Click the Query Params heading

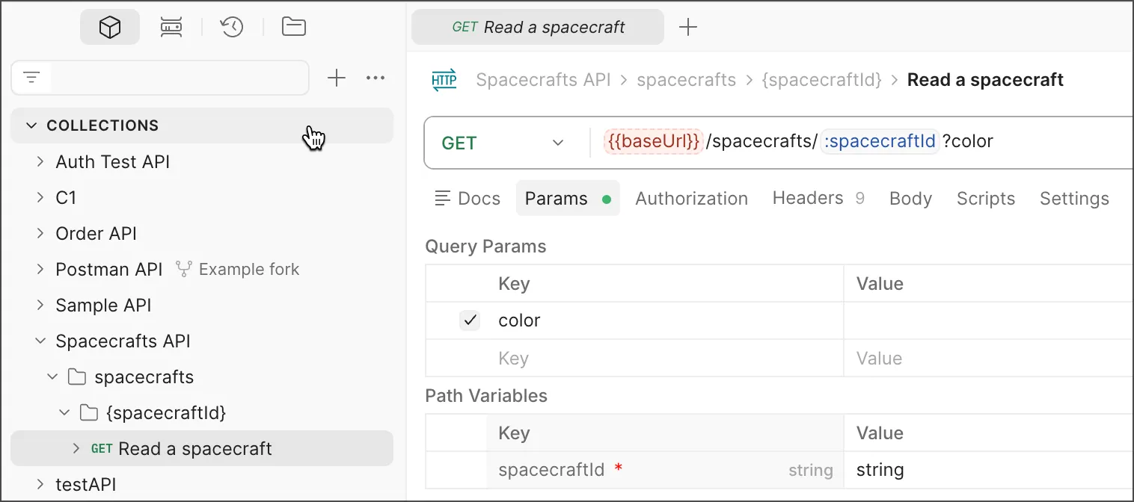click(485, 247)
